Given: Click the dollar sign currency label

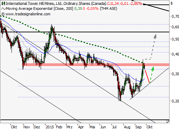Looking at the screenshot, I should pyautogui.click(x=172, y=3).
